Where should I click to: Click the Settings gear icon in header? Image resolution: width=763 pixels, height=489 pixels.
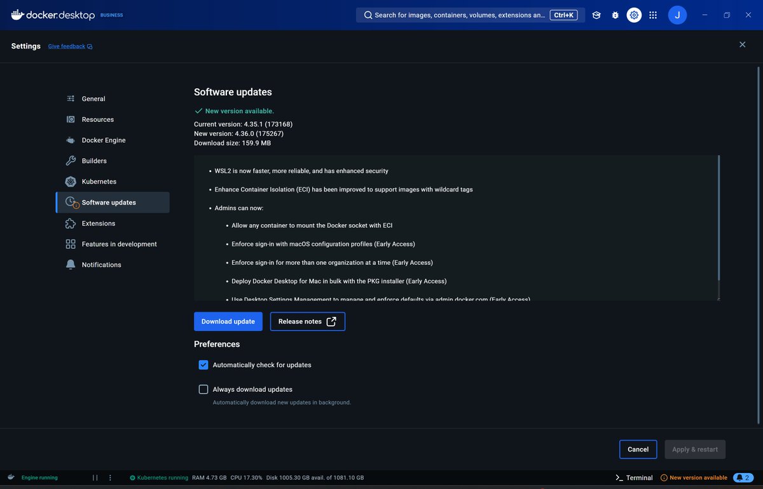coord(634,15)
